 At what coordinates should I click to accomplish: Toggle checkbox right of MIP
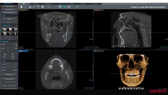click(10, 56)
